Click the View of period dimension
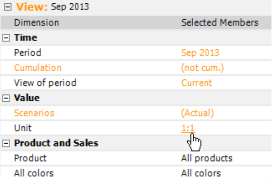The width and height of the screenshot is (272, 177). click(x=45, y=83)
